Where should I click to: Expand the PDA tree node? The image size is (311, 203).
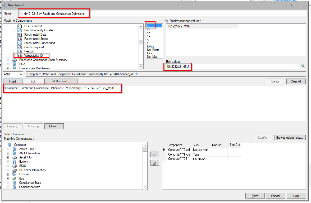[8, 64]
